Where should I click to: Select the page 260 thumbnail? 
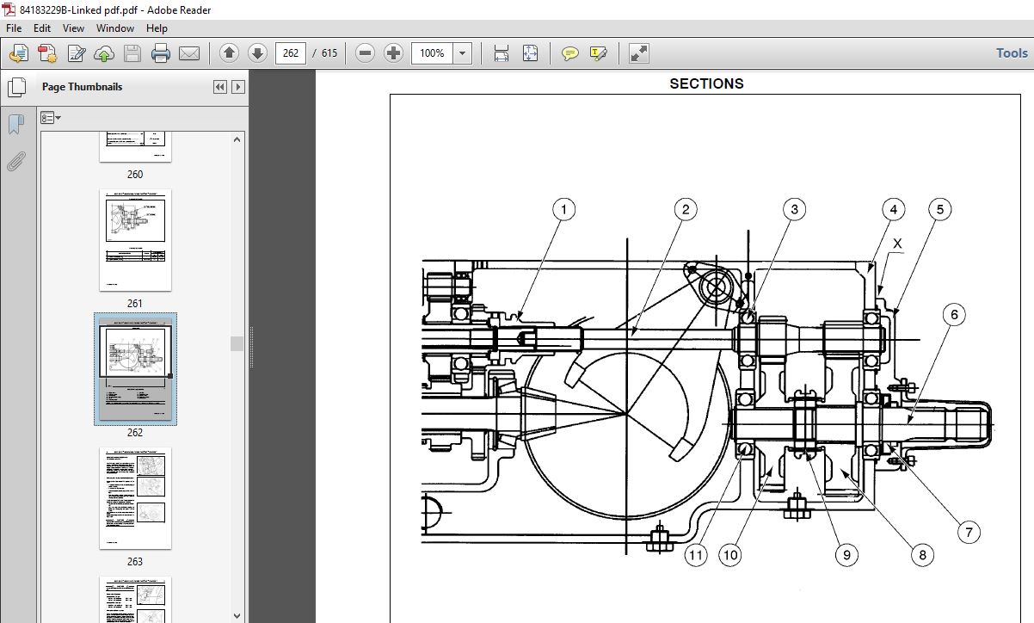click(135, 146)
